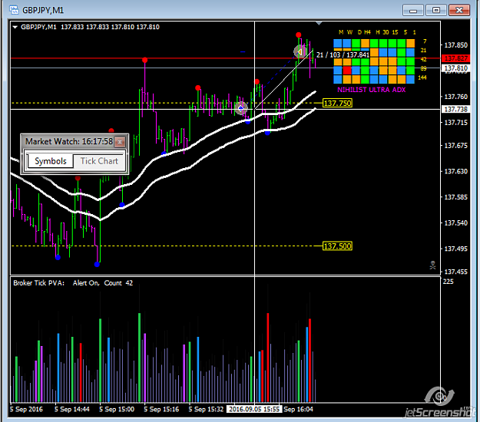The width and height of the screenshot is (480, 422).
Task: Switch to the Tick Chart tab
Action: 99,161
